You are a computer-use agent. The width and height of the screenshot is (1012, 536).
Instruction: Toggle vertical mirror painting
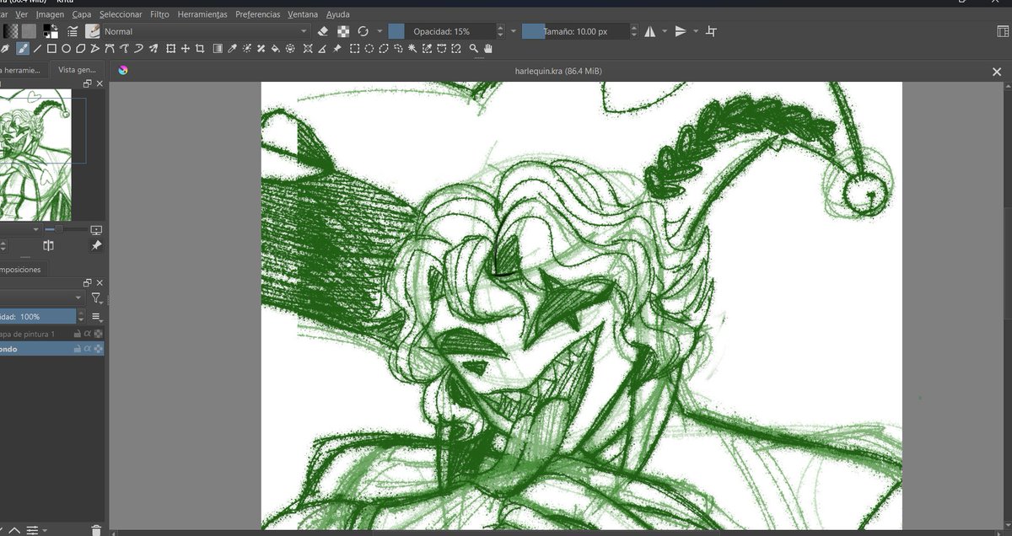(x=681, y=31)
